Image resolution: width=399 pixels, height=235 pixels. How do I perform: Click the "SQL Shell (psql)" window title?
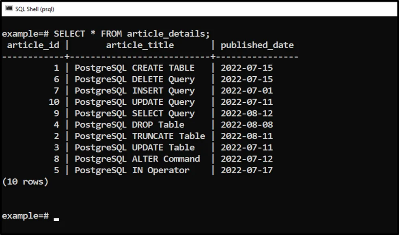35,9
